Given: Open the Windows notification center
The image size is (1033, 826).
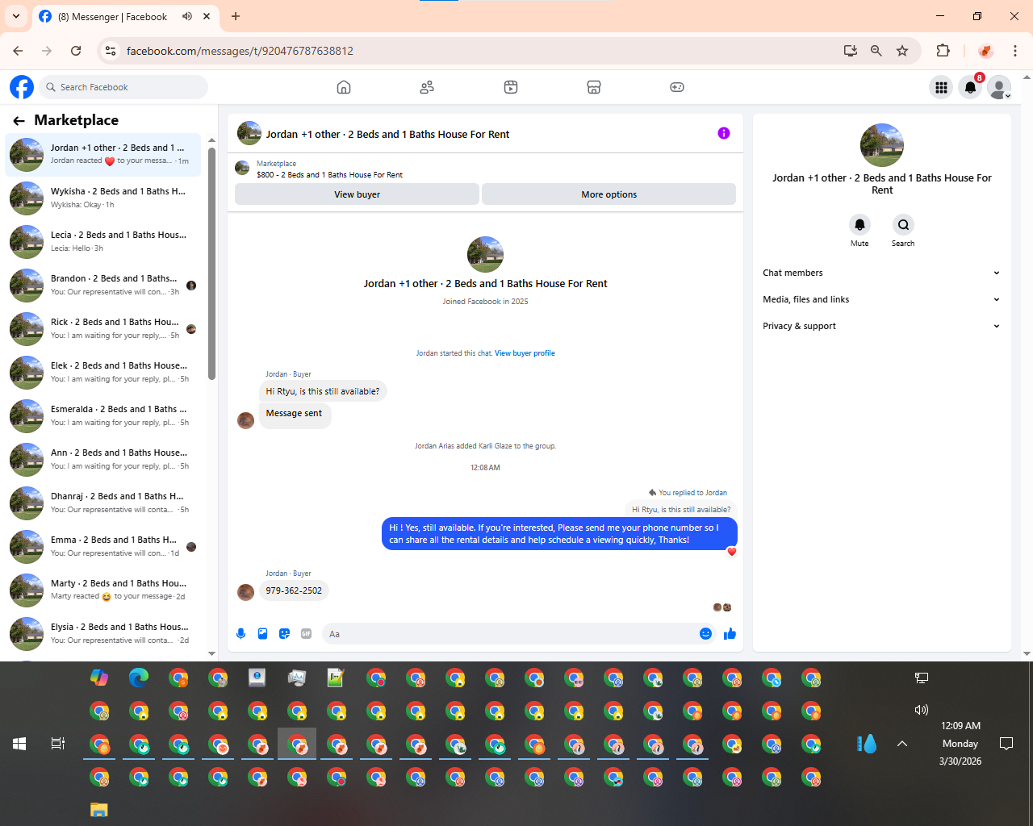Looking at the screenshot, I should pyautogui.click(x=1006, y=744).
